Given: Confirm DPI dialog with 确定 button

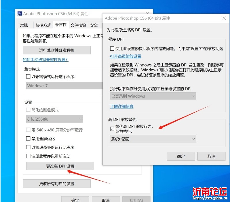Looking at the screenshot, I should coord(181,156).
